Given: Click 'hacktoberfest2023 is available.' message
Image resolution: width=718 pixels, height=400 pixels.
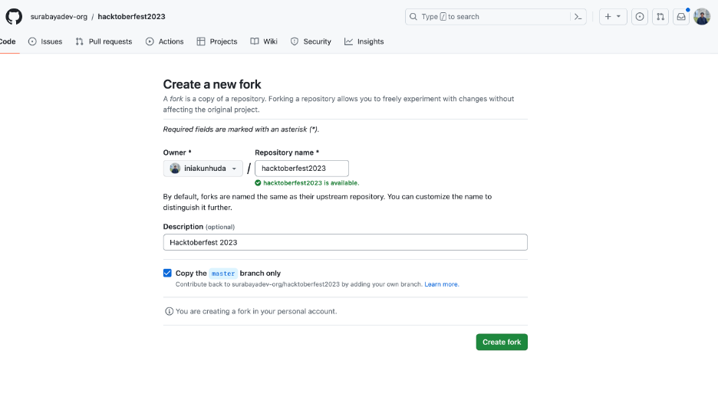Looking at the screenshot, I should pyautogui.click(x=311, y=183).
